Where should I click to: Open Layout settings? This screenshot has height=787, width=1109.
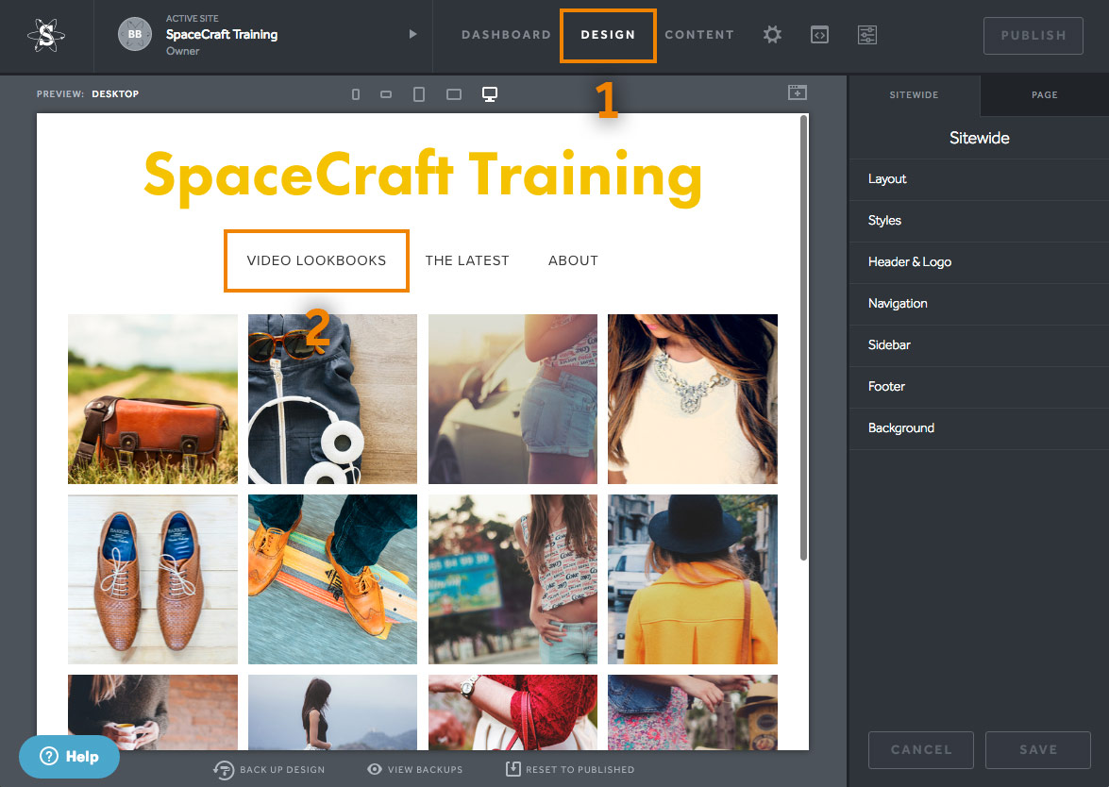979,179
